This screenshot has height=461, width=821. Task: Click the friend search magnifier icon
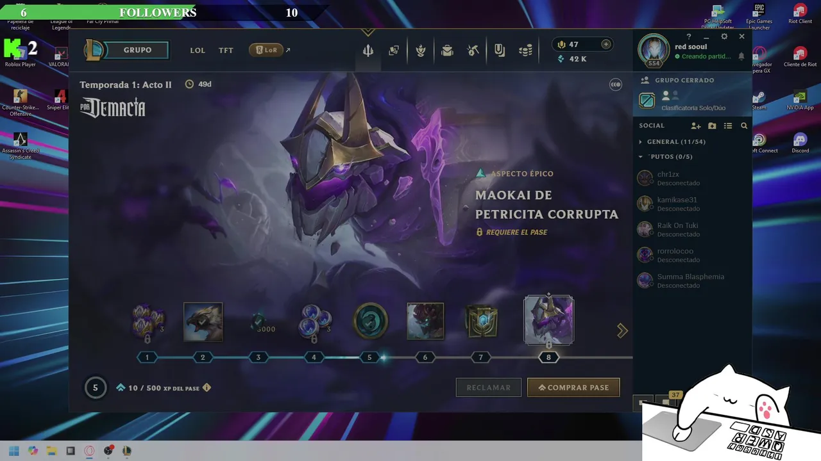(744, 125)
